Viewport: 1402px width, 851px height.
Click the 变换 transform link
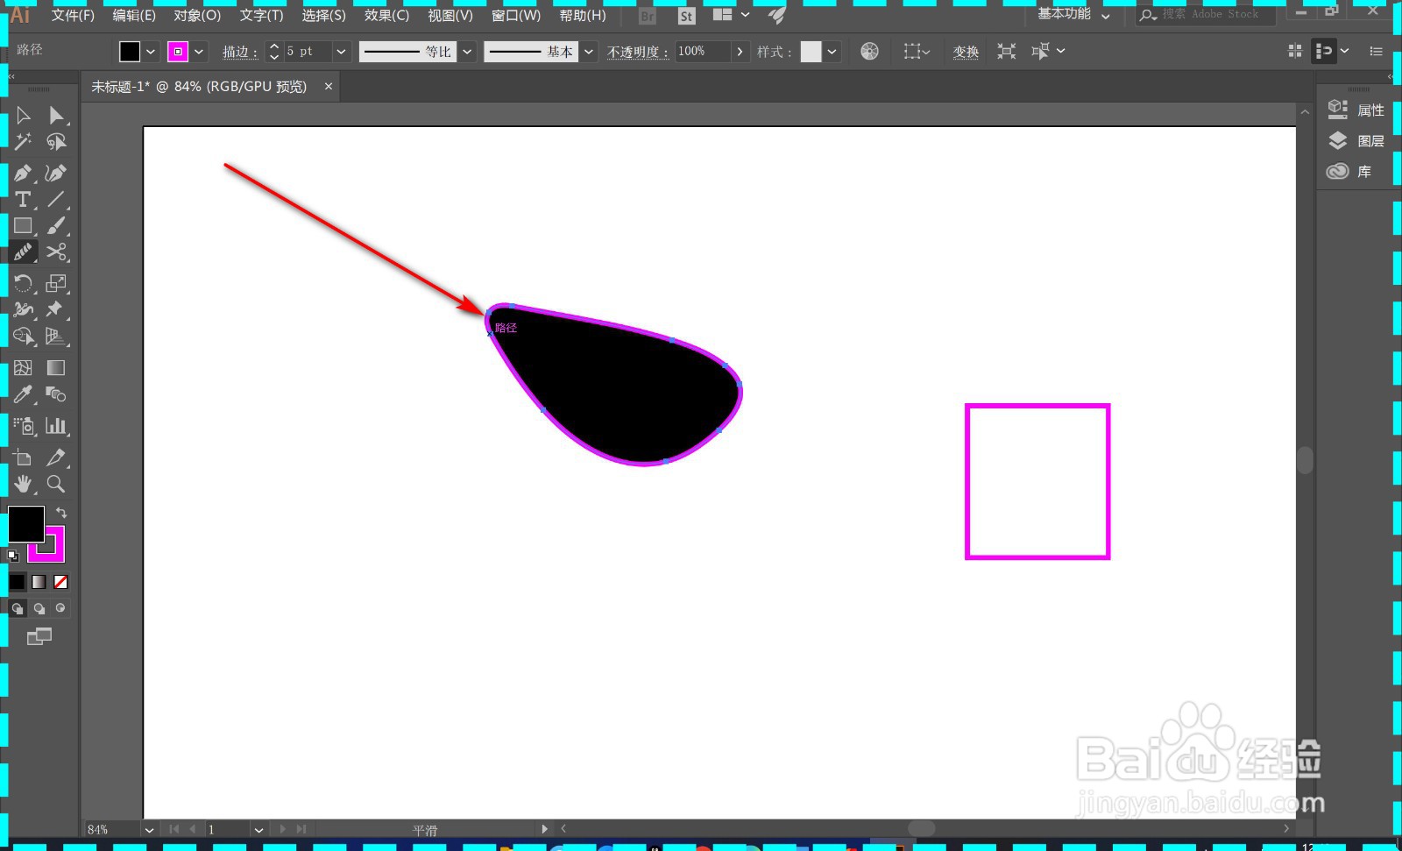[966, 52]
